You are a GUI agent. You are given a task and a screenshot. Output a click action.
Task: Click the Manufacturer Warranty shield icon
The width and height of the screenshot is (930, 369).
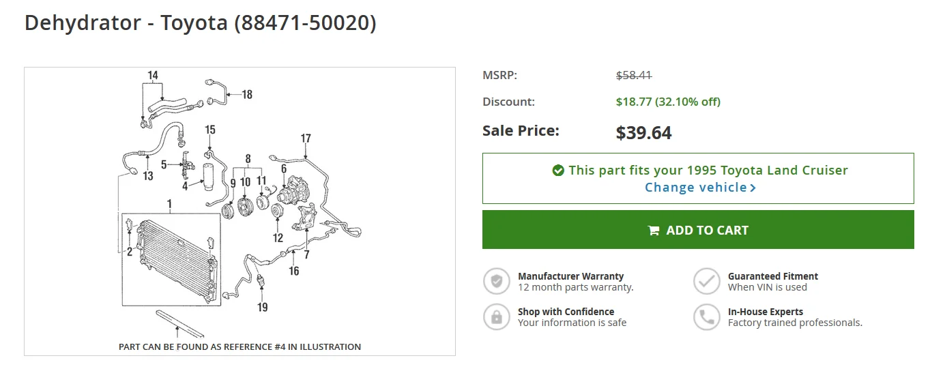pyautogui.click(x=497, y=281)
